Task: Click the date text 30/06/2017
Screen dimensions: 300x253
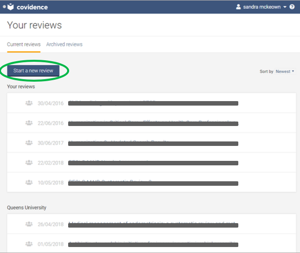Action: click(x=51, y=143)
